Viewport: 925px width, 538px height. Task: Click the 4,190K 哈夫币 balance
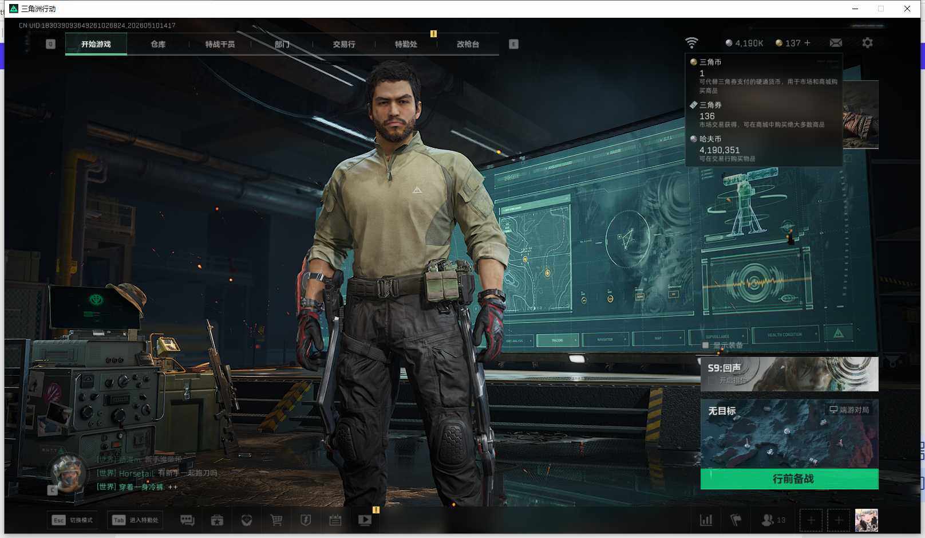(744, 43)
